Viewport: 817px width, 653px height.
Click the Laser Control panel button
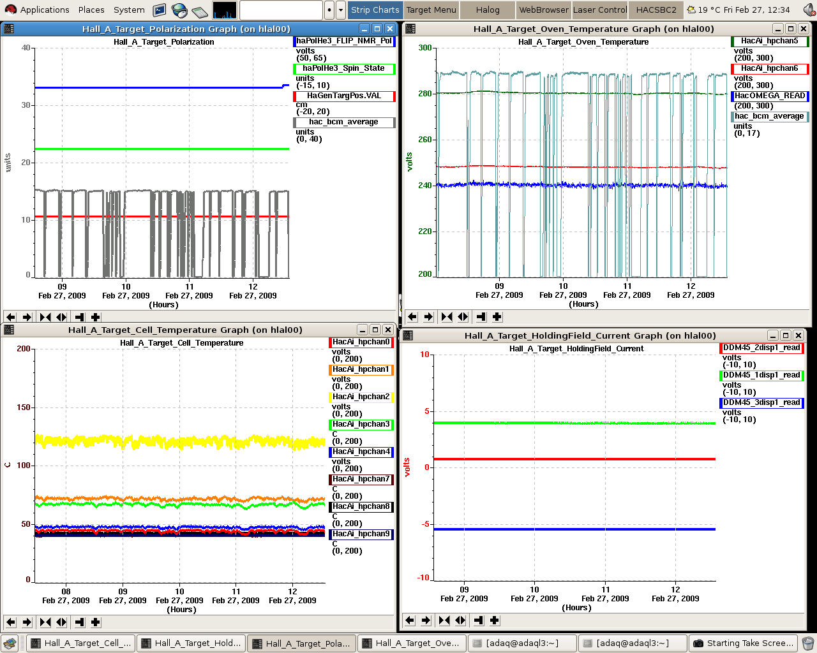(x=600, y=10)
